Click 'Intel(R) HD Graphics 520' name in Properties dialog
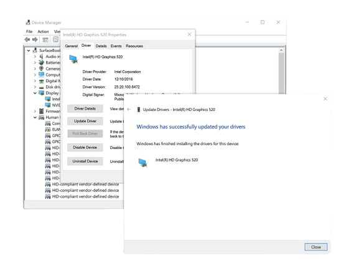The image size is (351, 276). click(103, 57)
